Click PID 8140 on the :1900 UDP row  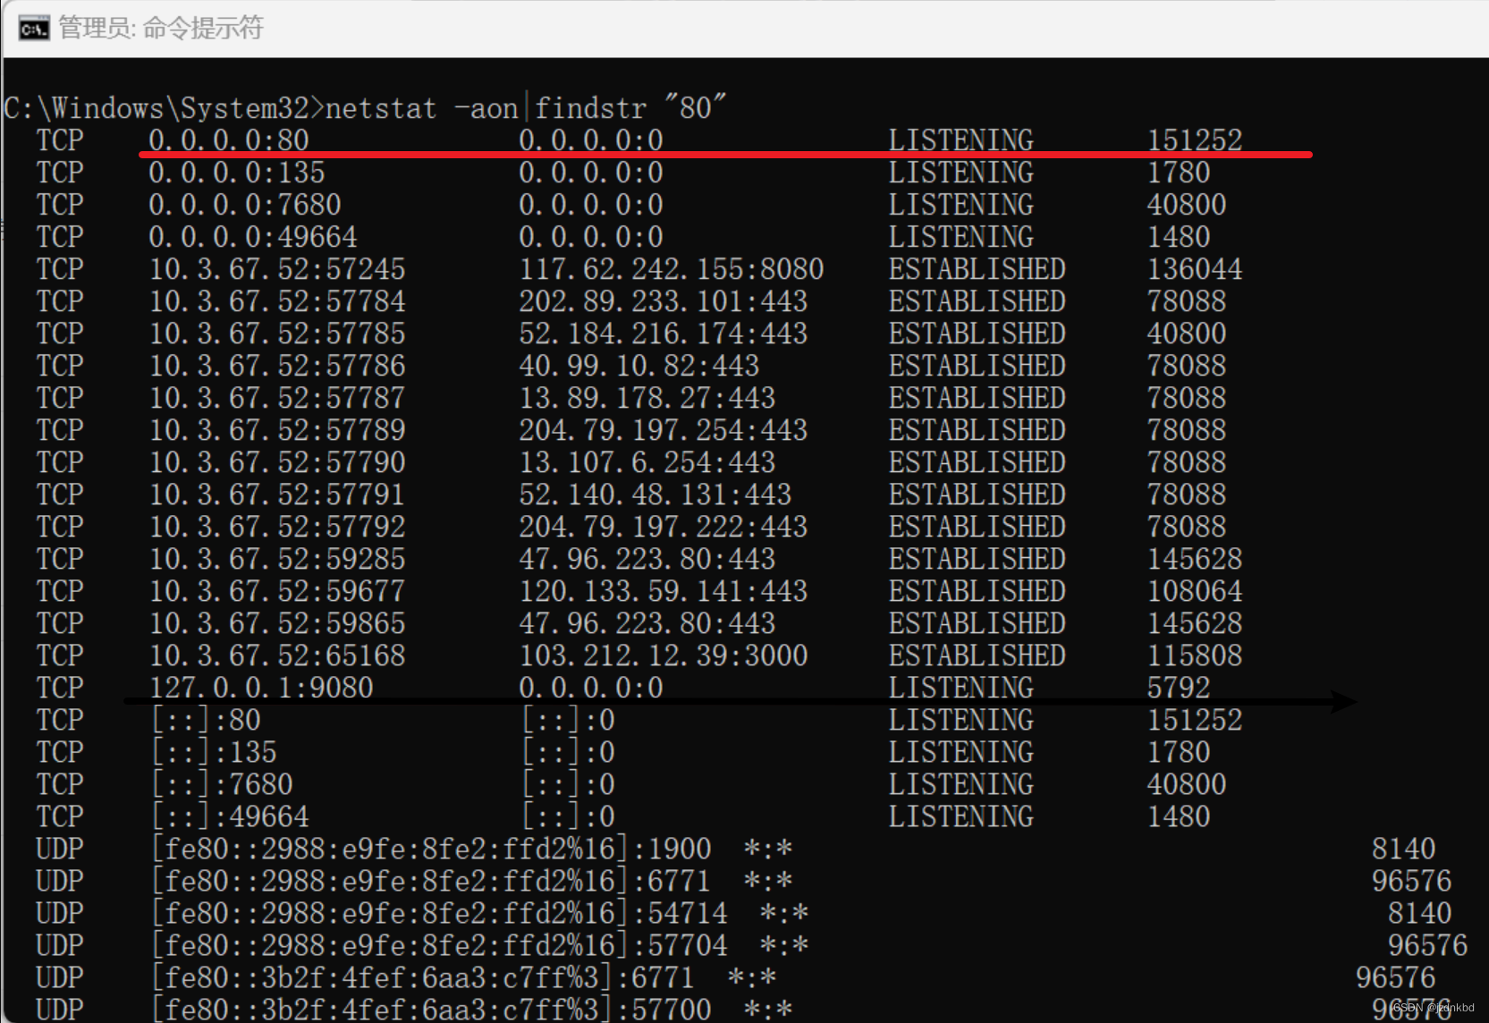[x=1403, y=849]
